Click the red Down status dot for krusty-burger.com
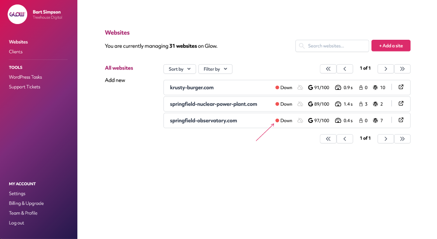Image resolution: width=437 pixels, height=239 pixels. [x=277, y=87]
